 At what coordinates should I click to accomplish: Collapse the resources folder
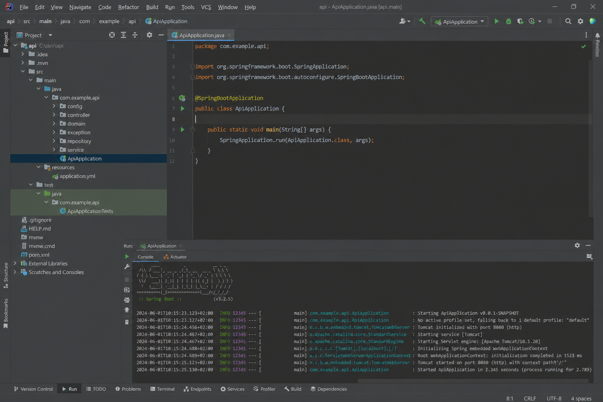click(x=38, y=167)
